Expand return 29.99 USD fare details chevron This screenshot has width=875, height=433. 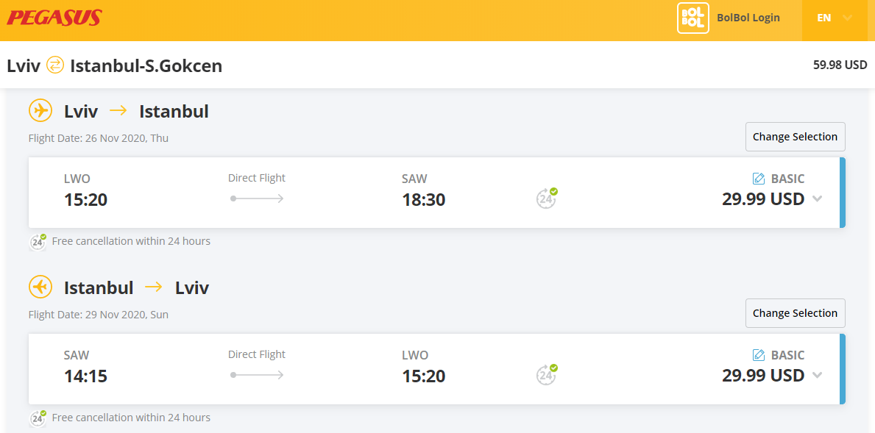click(817, 375)
